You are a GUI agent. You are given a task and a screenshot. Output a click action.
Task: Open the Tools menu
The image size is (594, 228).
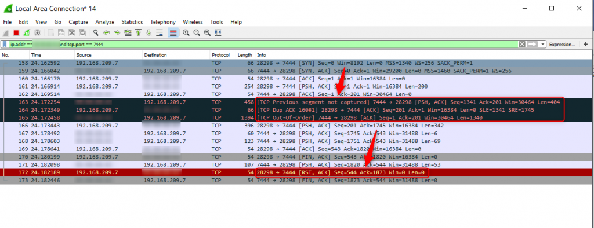[x=217, y=22]
